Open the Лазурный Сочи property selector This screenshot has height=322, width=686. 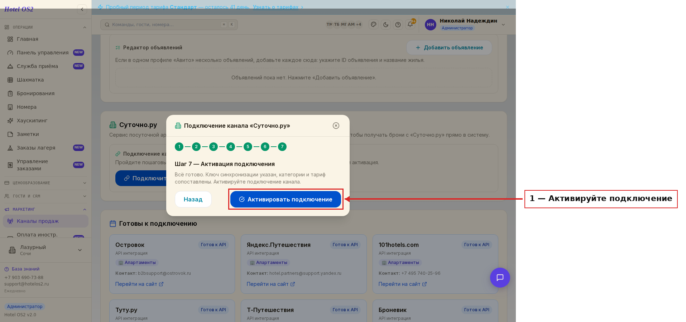point(45,250)
